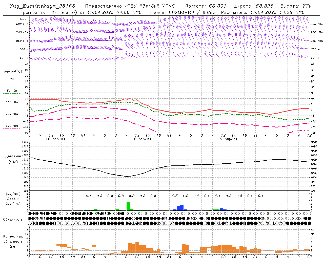Image resolution: width=324 pixels, height=259 pixels.
Task: Click the (гПа) unit label under Давление
Action: (x=13, y=162)
